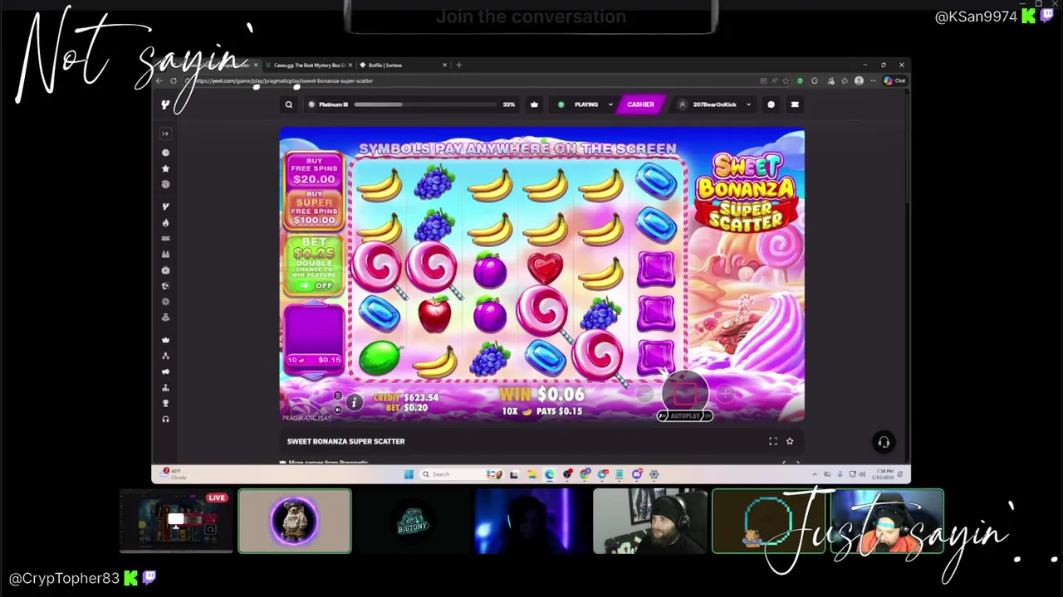Favorite the game with star icon
The width and height of the screenshot is (1063, 597).
(x=790, y=441)
